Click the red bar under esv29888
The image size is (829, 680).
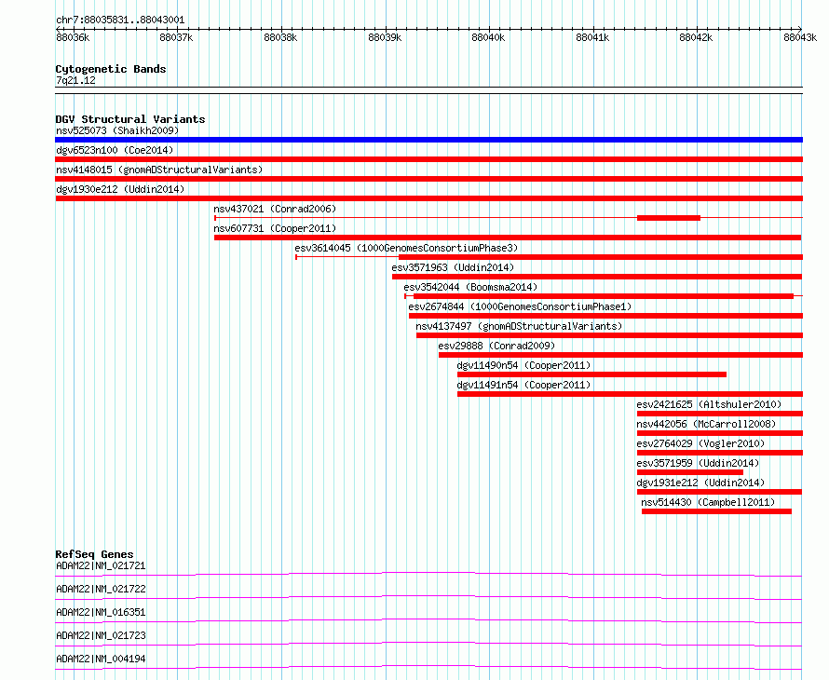click(x=620, y=355)
